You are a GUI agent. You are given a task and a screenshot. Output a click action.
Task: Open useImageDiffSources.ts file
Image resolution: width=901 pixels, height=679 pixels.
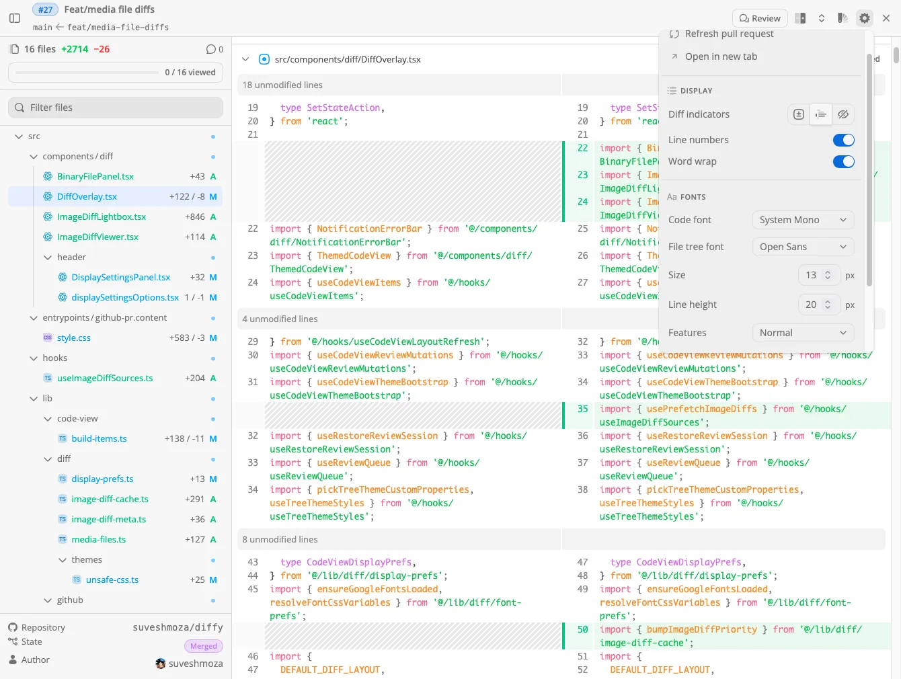pyautogui.click(x=116, y=378)
